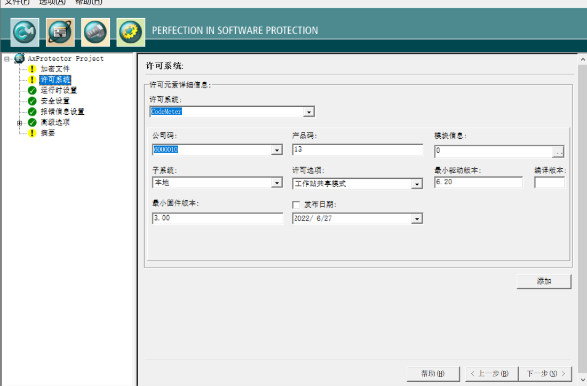Viewport: 587px width, 386px height.
Task: Select 安全设置 in the project tree
Action: (x=55, y=101)
